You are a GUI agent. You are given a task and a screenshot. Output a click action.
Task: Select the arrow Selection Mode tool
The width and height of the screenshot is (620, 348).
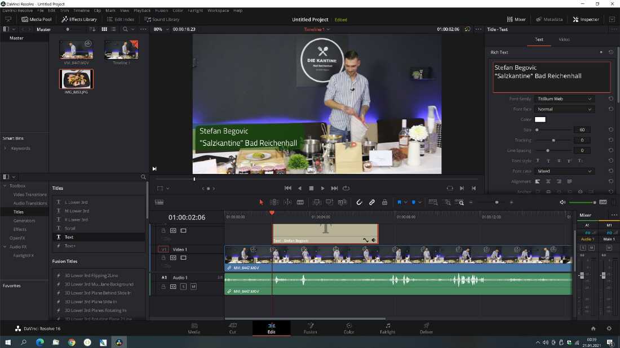(261, 202)
